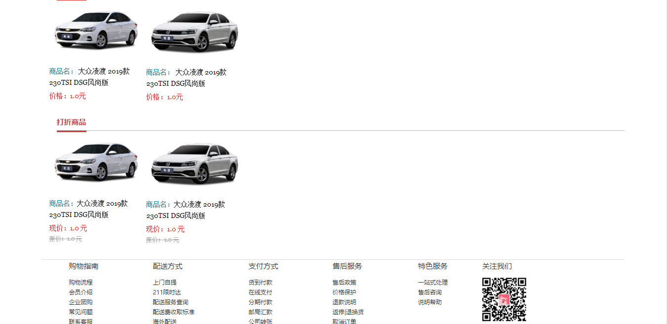The height and width of the screenshot is (324, 667).
Task: Click the 支付方式 footer heading
Action: [263, 266]
